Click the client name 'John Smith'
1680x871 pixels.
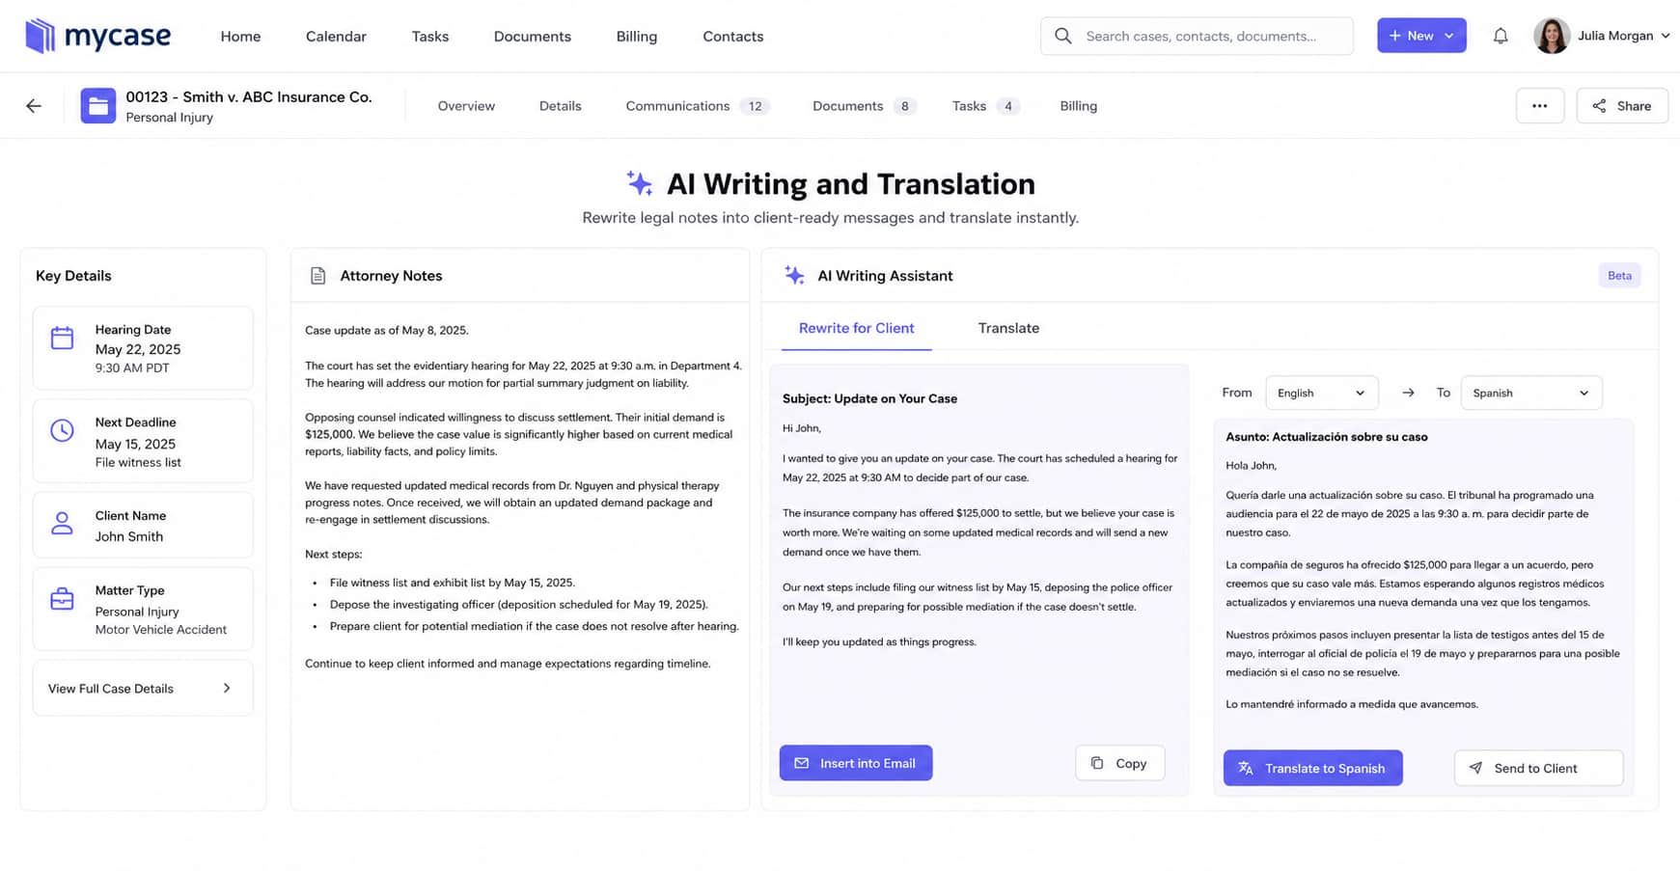tap(129, 536)
